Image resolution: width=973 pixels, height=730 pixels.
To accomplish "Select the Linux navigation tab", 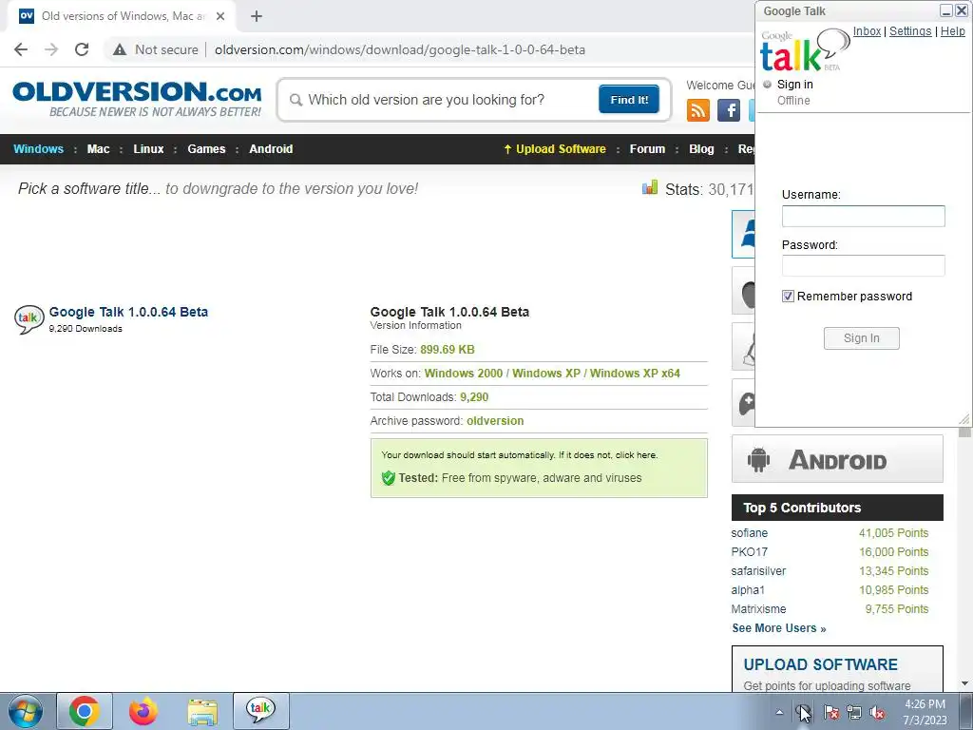I will pyautogui.click(x=148, y=149).
